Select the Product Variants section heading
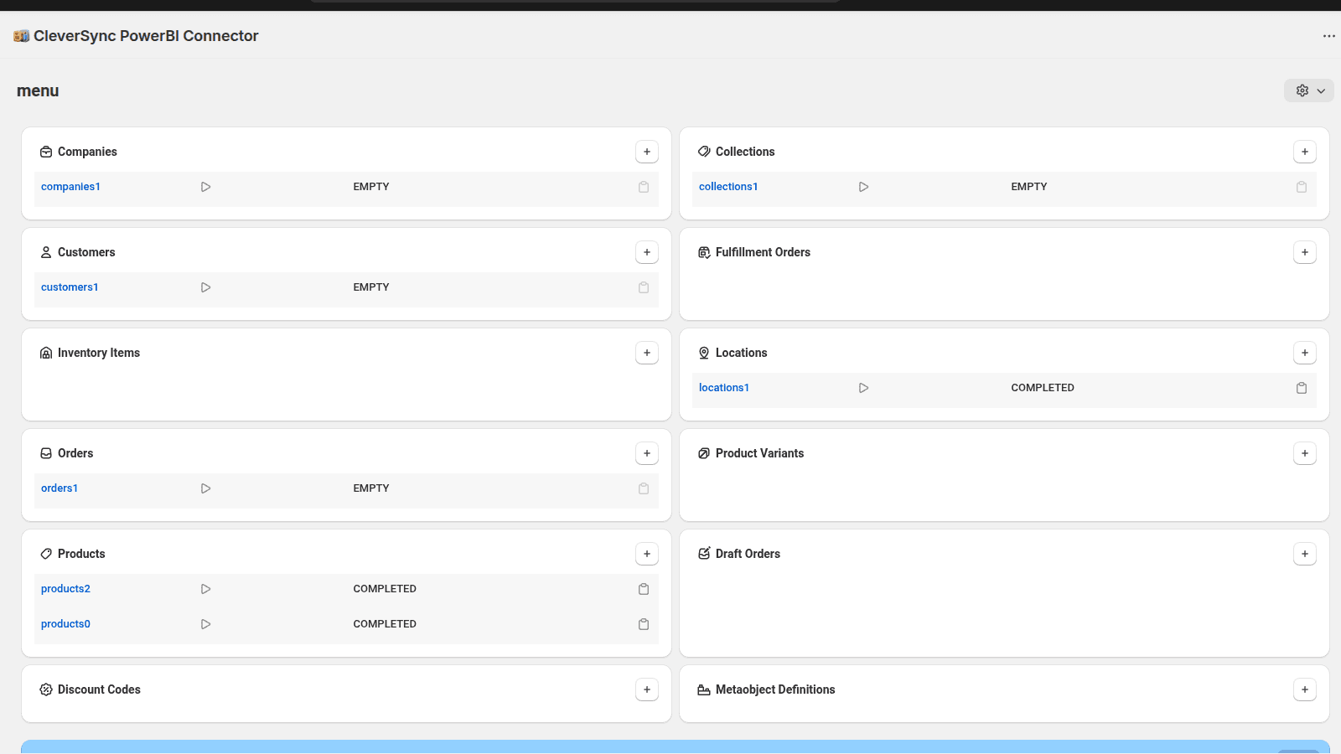Screen dimensions: 1341x754 [x=759, y=453]
